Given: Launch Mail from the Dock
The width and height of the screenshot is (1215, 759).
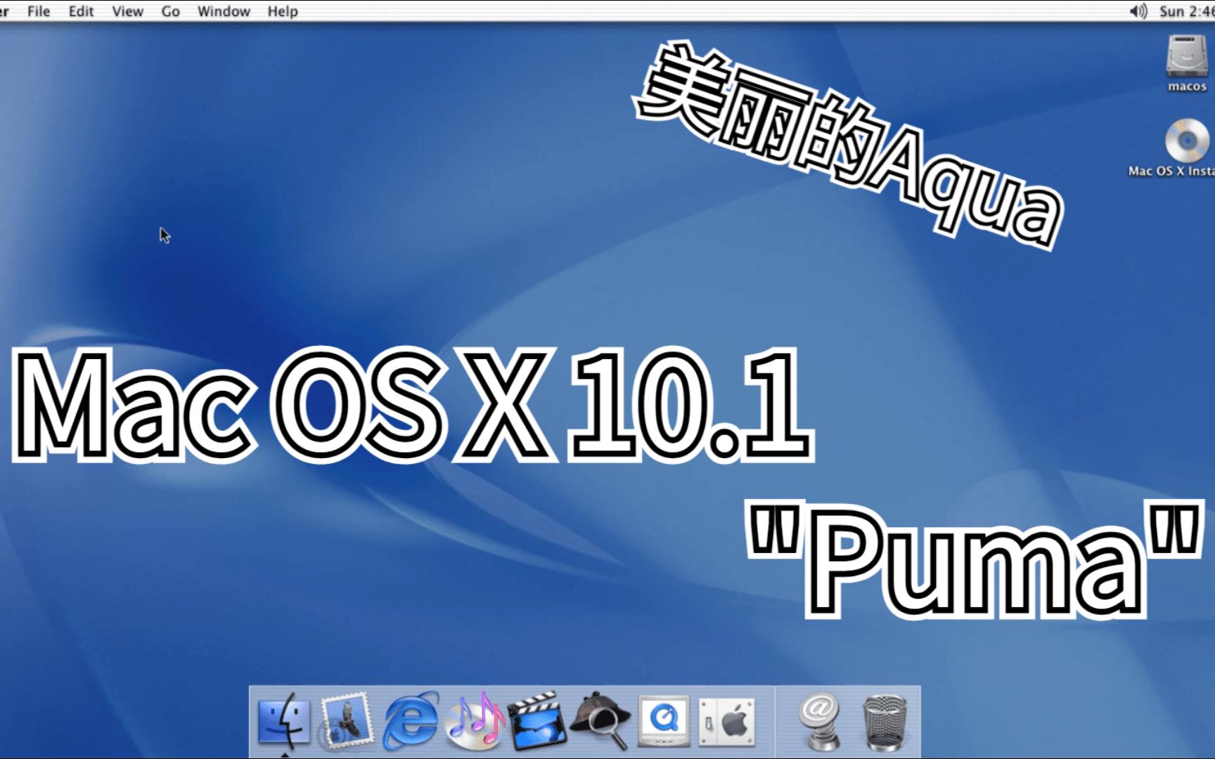Looking at the screenshot, I should coord(347,720).
